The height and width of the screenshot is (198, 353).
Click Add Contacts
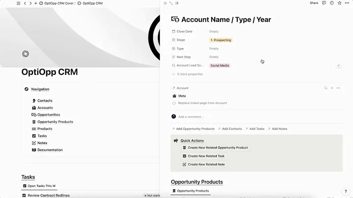[x=230, y=129]
